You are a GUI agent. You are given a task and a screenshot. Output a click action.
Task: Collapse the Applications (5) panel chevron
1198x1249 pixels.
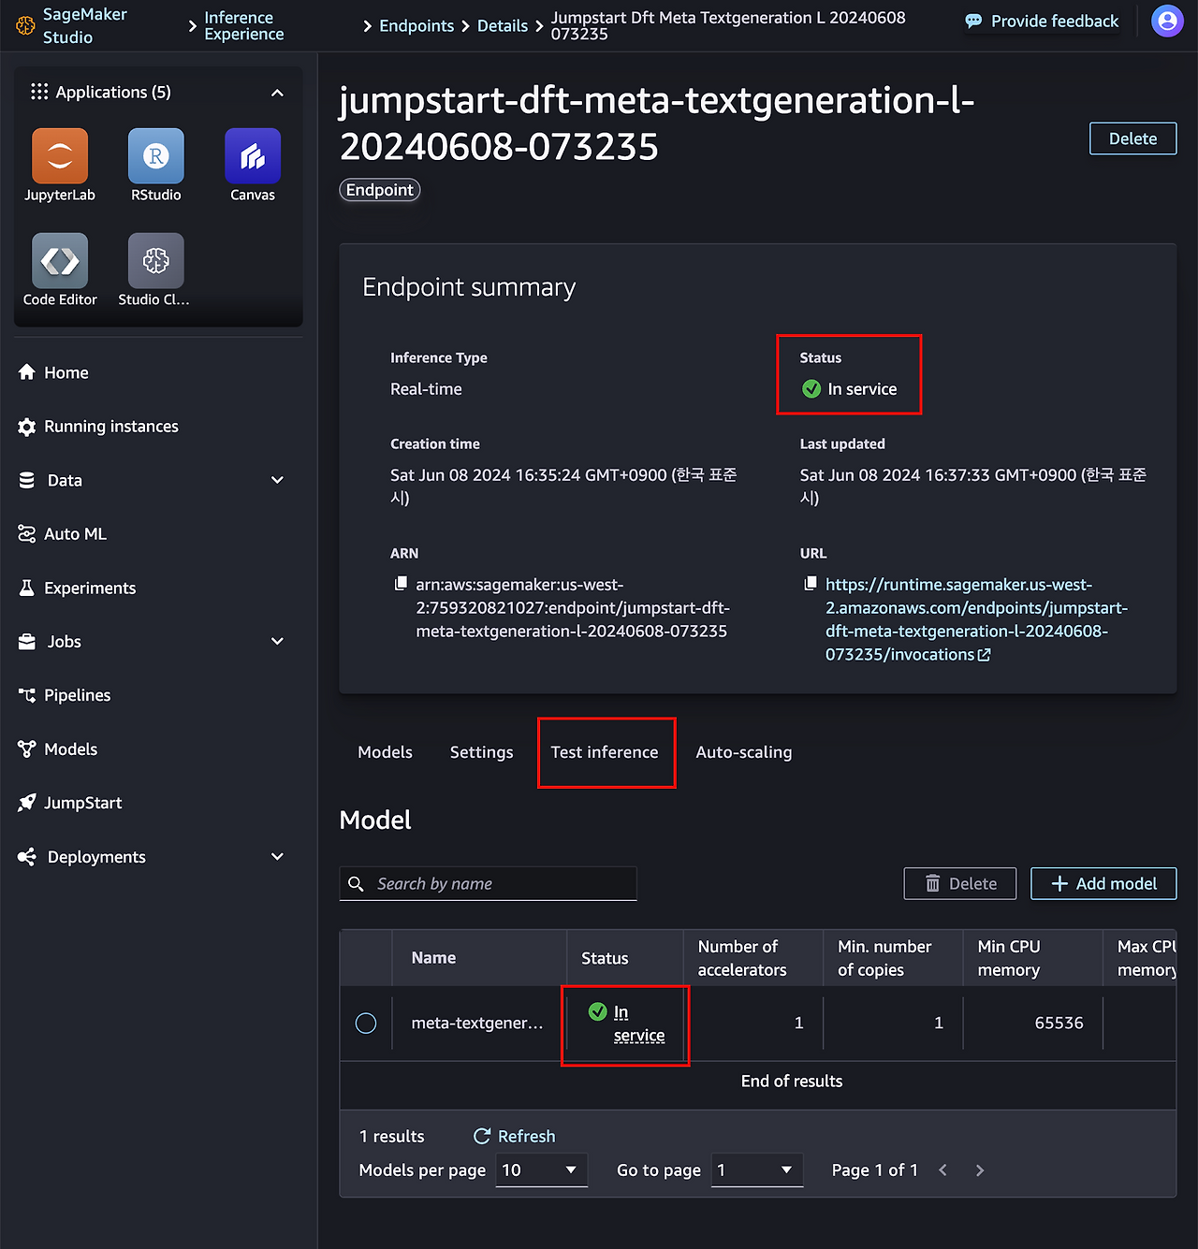coord(277,93)
